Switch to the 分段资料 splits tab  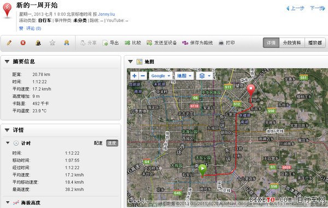coord(292,43)
